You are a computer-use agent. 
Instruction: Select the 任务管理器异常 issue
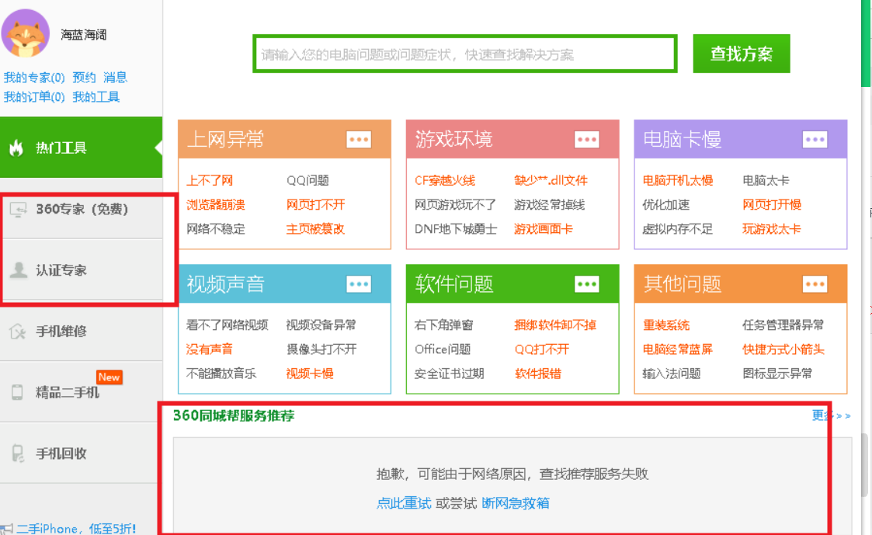[x=783, y=325]
